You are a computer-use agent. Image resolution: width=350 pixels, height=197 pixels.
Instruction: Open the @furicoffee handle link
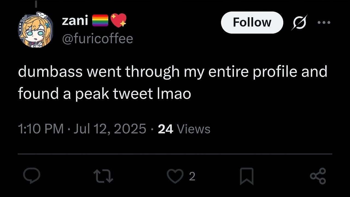coord(98,39)
